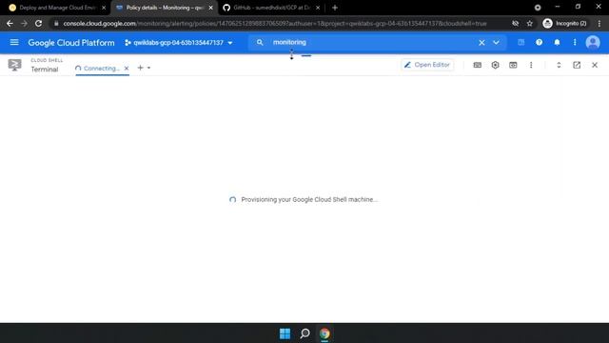Clear the monitoring search text
The height and width of the screenshot is (343, 609).
click(x=481, y=42)
